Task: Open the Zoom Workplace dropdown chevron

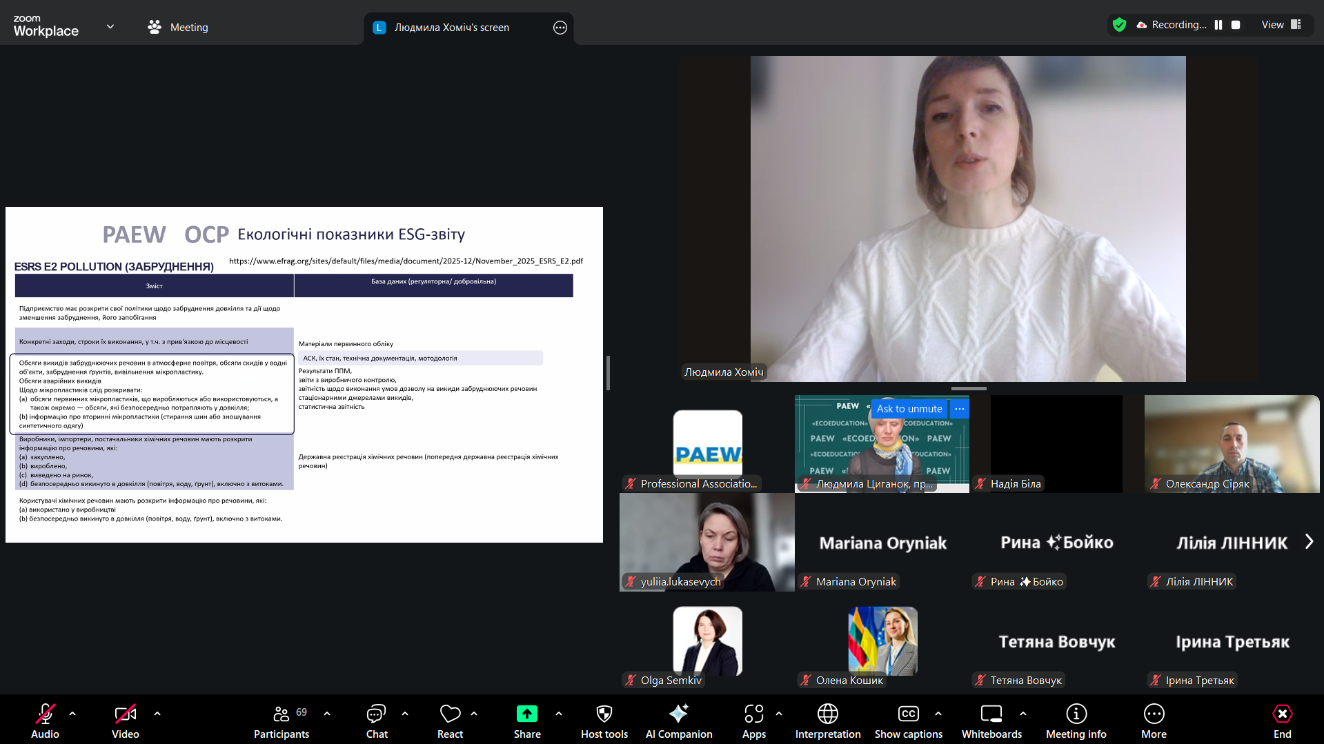Action: [x=110, y=27]
